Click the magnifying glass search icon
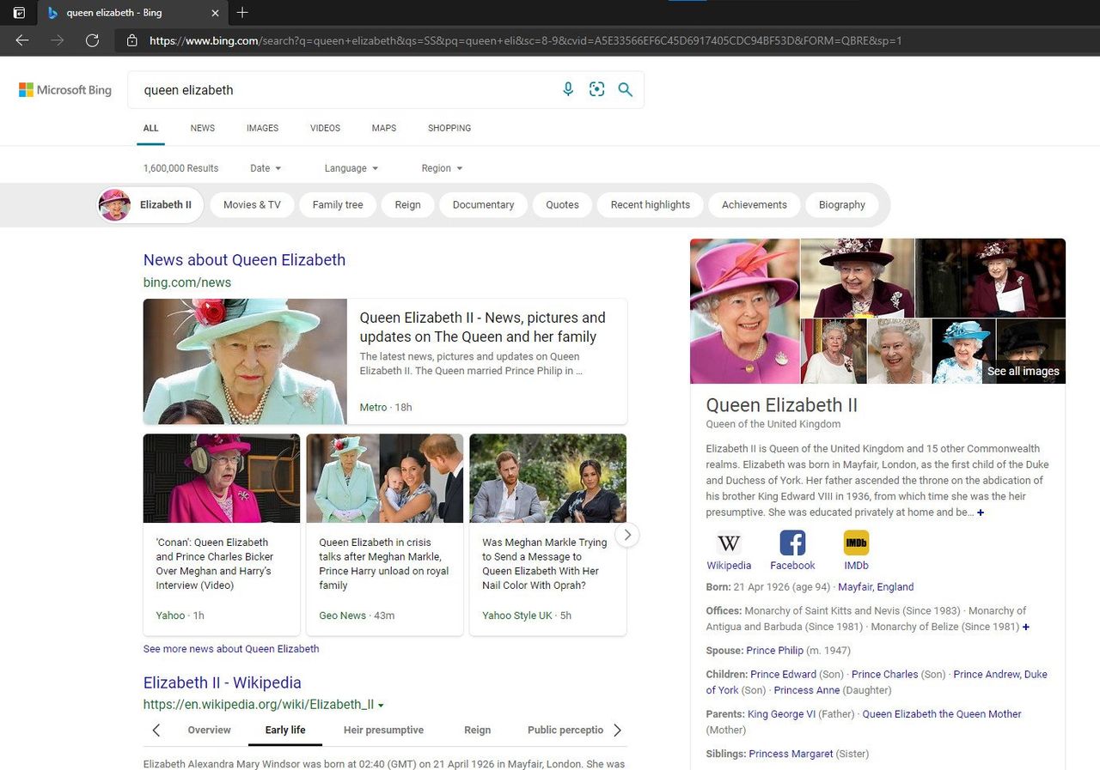The width and height of the screenshot is (1100, 770). 625,89
